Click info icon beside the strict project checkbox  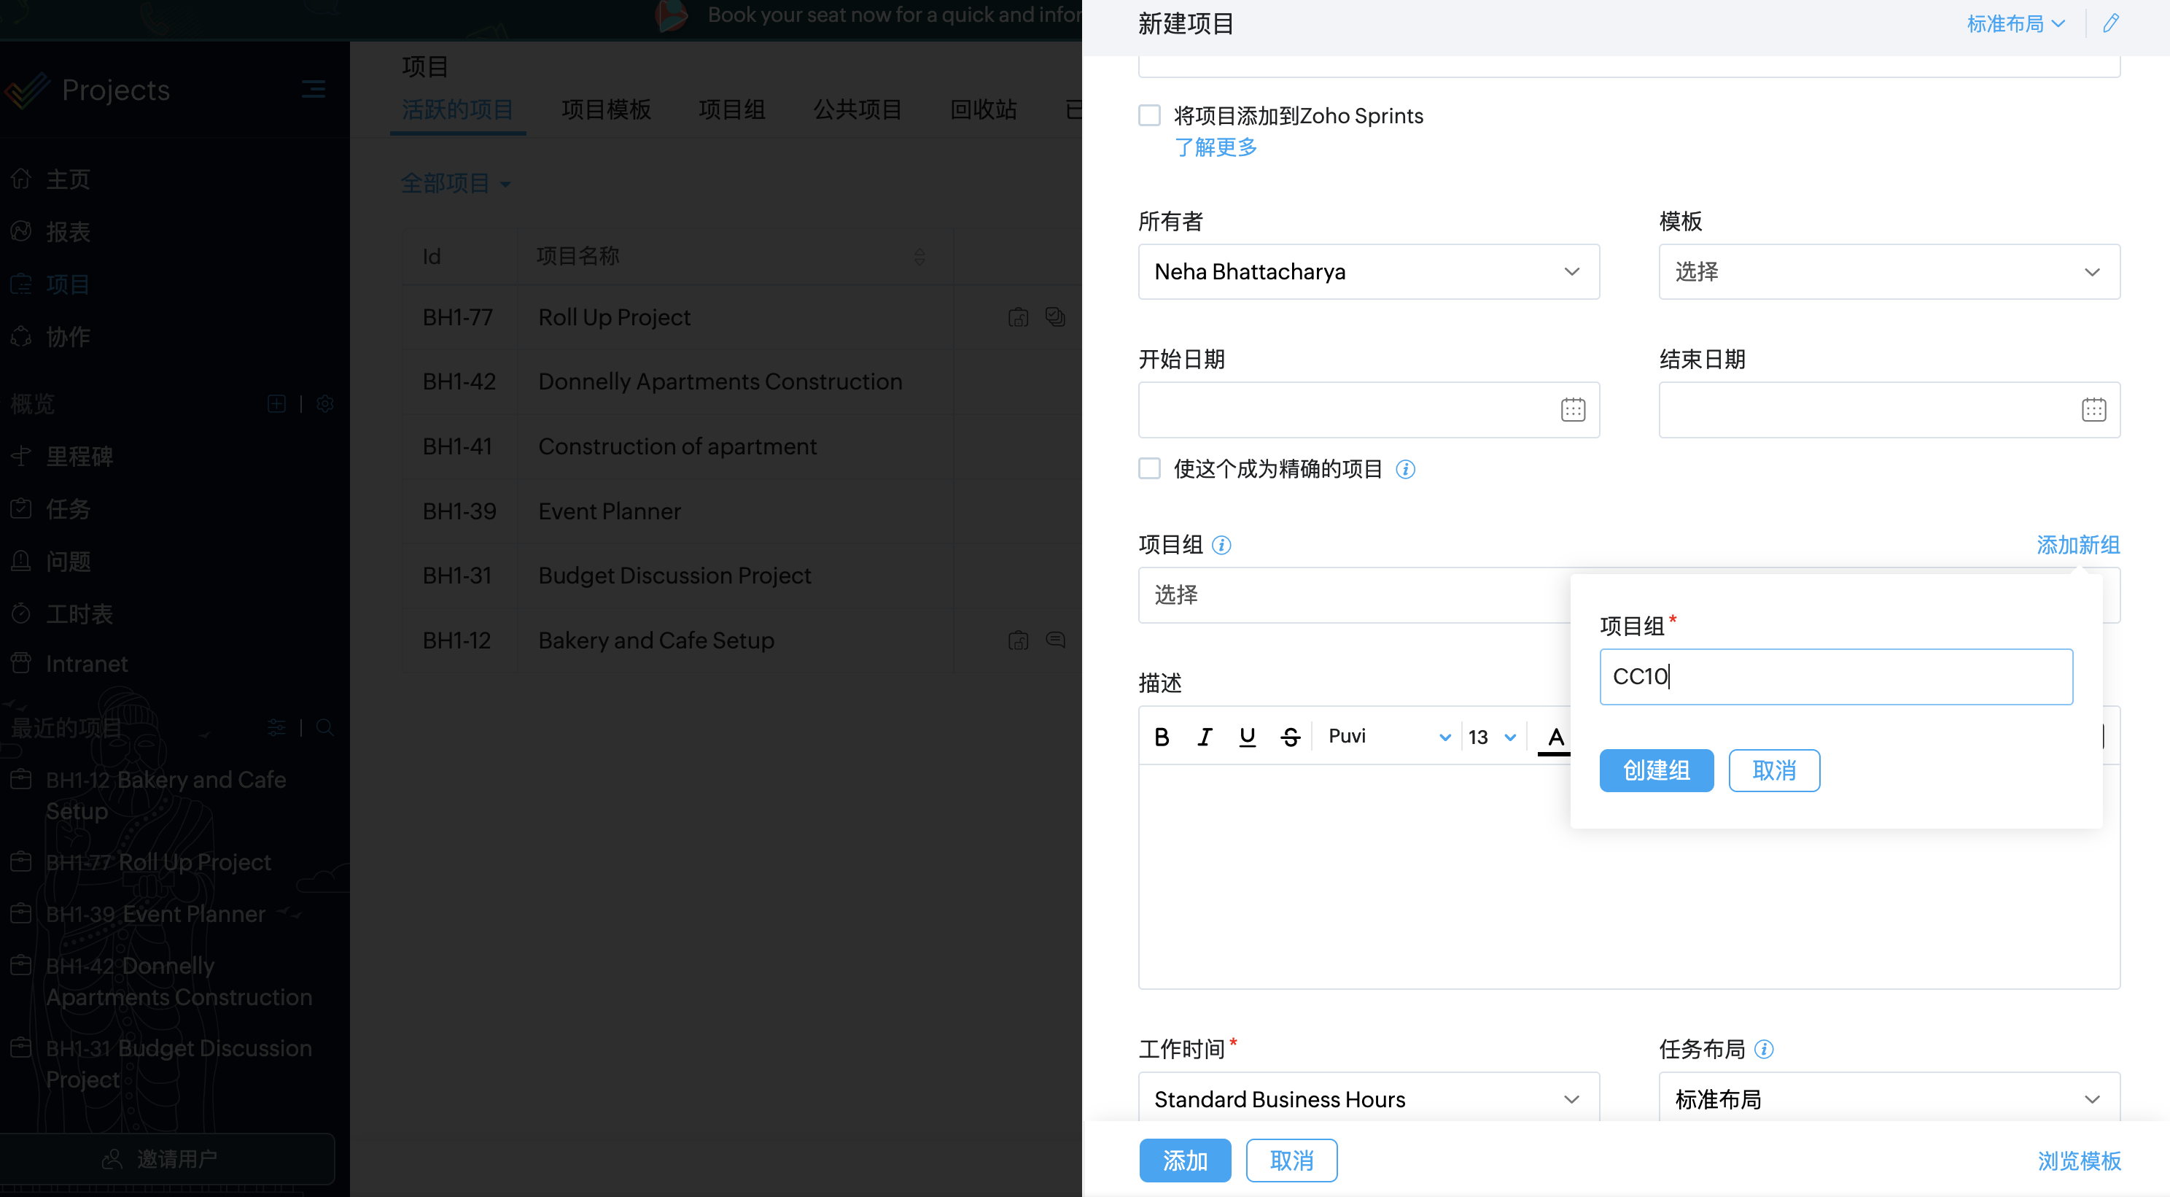1405,470
